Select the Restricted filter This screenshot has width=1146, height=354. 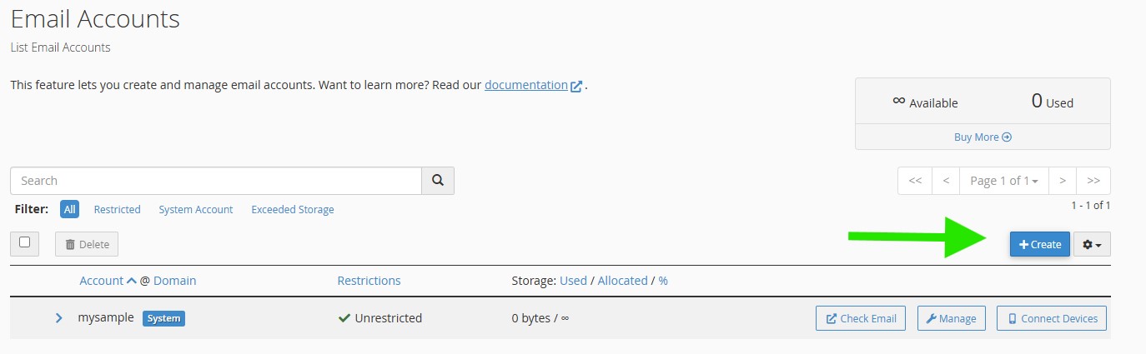point(117,210)
